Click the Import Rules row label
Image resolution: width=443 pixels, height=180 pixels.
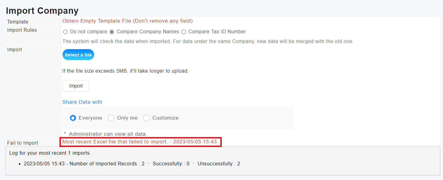click(22, 30)
